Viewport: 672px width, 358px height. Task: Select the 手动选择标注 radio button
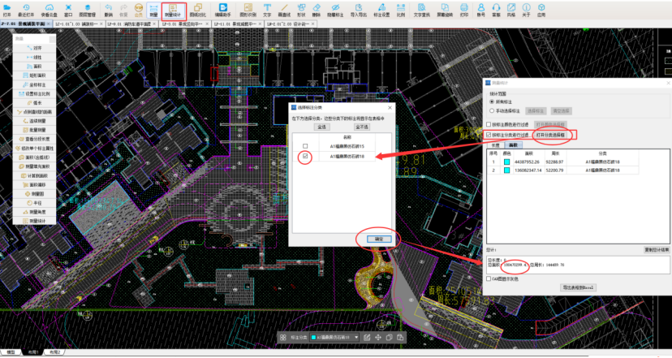point(490,110)
